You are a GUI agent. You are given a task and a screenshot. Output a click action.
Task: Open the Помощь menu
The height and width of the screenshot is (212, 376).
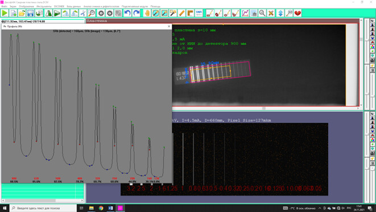155,6
